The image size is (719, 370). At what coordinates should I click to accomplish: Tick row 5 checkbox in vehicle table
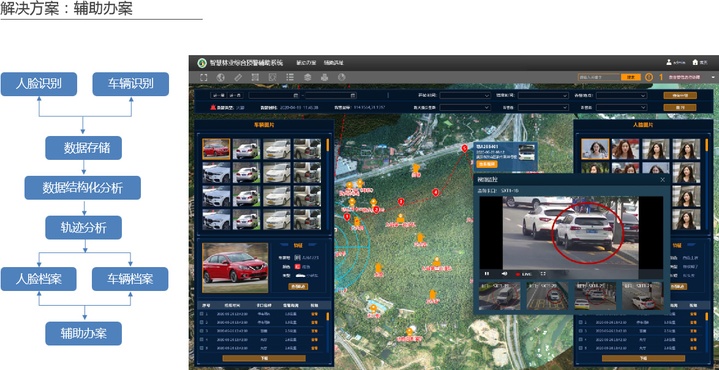[x=201, y=347]
